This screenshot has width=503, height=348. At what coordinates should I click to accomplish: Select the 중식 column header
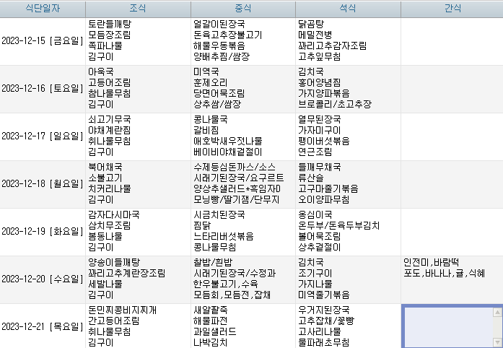pos(243,8)
